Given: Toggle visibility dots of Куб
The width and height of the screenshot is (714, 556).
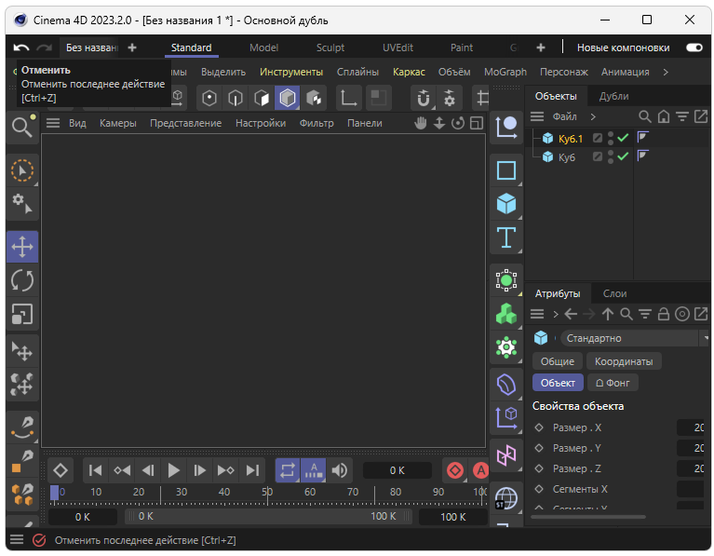Looking at the screenshot, I should (611, 156).
